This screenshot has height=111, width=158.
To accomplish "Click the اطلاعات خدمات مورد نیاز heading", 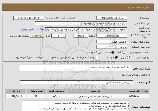I will [136, 75].
